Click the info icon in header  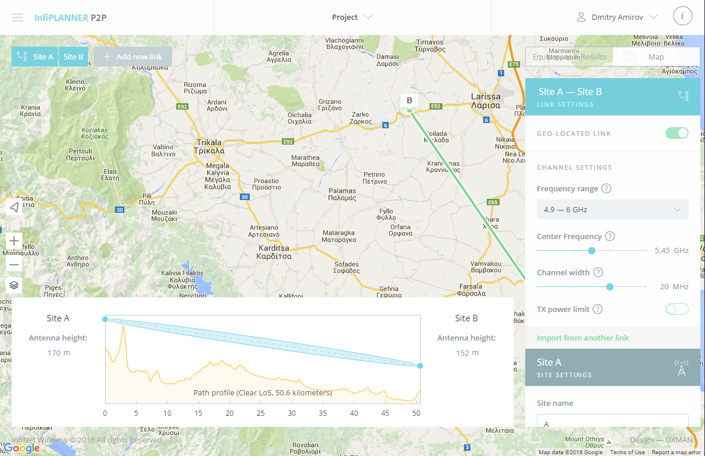pos(682,16)
